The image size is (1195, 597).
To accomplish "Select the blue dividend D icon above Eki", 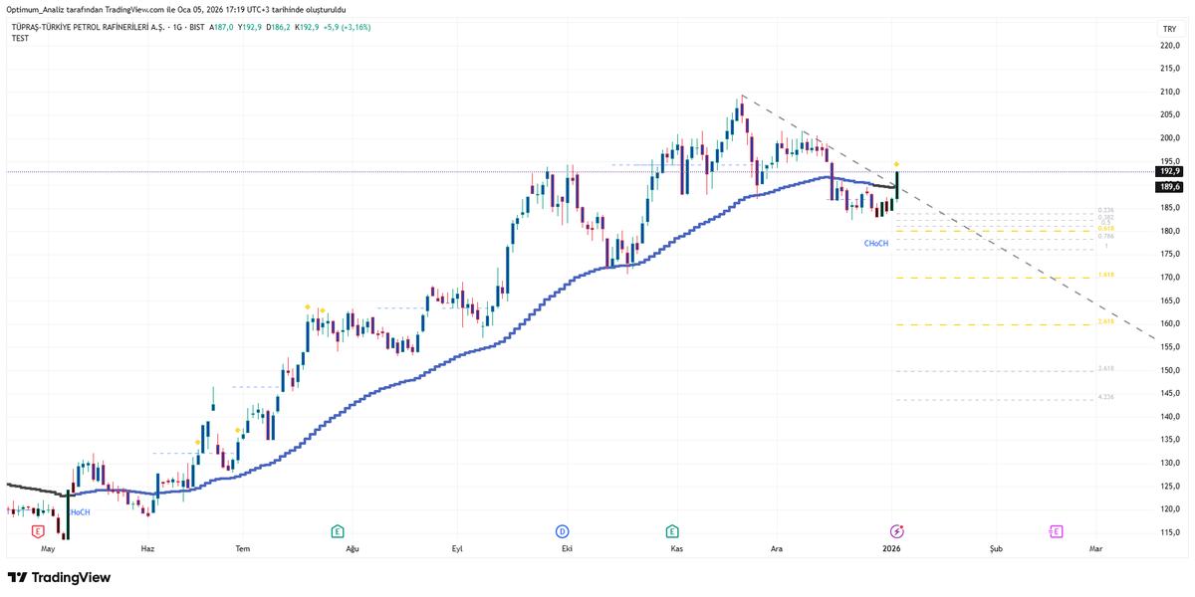I will click(x=563, y=531).
